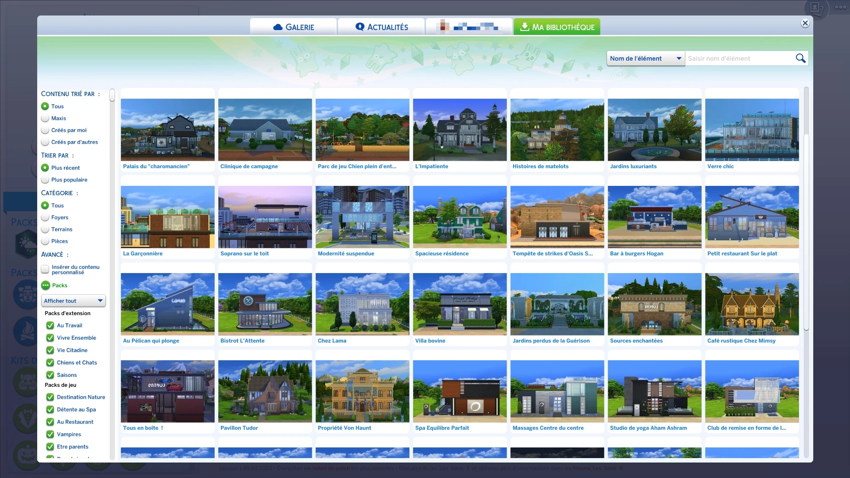This screenshot has width=850, height=478.
Task: Click the screenshot camera icon top right
Action: tap(815, 8)
